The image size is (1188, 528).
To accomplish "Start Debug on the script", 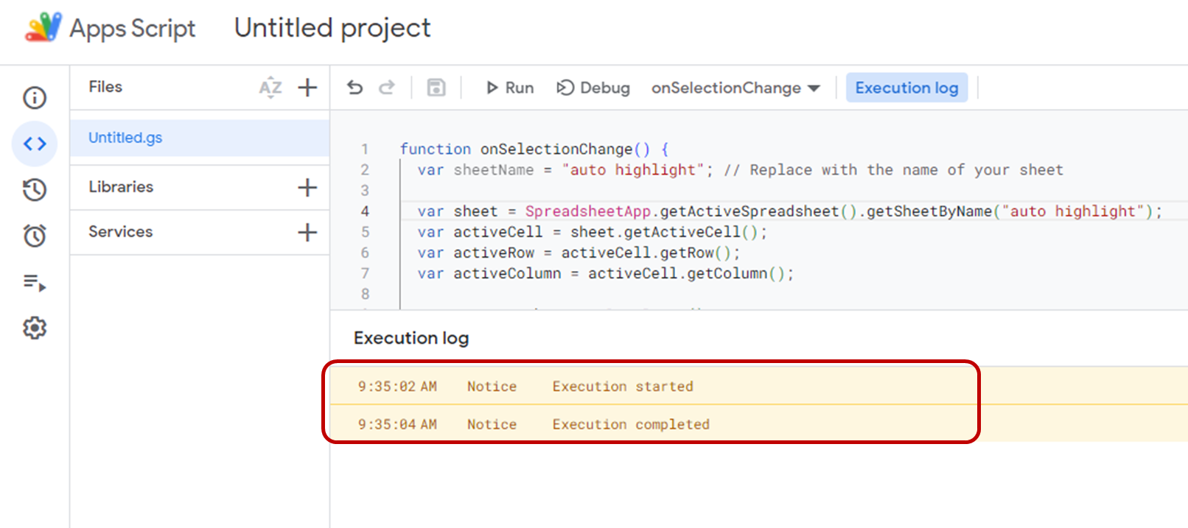I will (x=593, y=88).
